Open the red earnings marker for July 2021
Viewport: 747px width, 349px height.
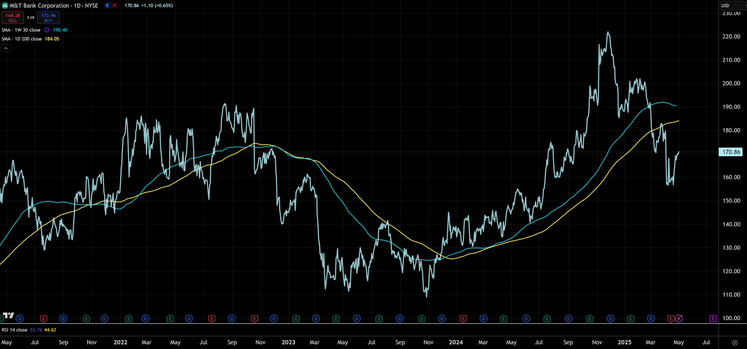(x=43, y=319)
